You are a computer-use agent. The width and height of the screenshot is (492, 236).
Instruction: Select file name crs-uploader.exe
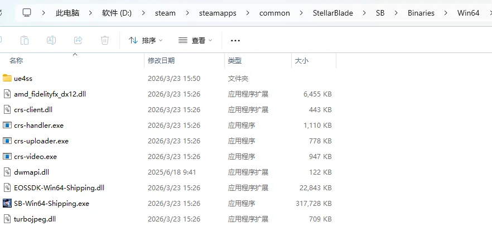[x=41, y=141]
